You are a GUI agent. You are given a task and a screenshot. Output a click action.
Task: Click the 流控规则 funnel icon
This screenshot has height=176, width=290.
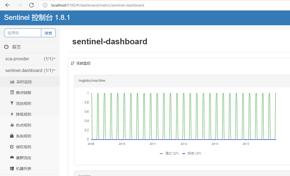[x=11, y=103]
